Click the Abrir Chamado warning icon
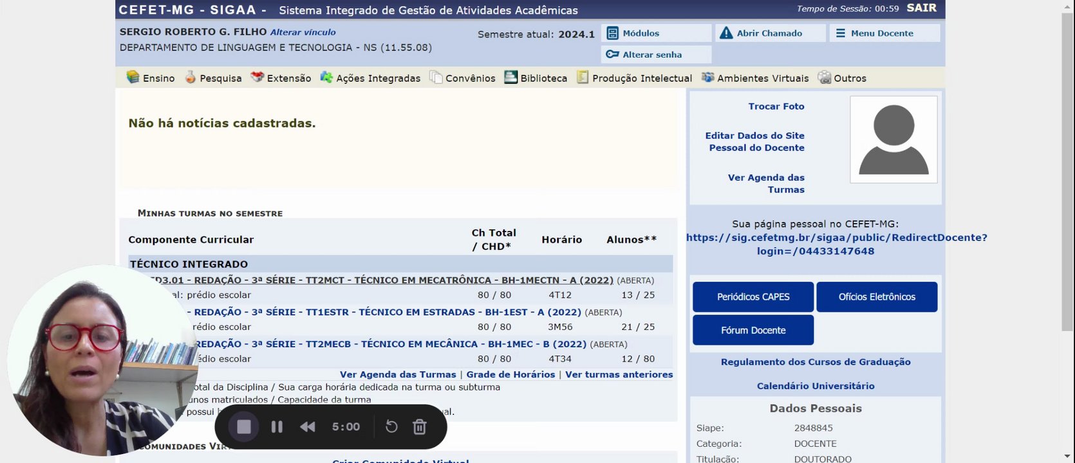This screenshot has width=1075, height=463. click(726, 33)
